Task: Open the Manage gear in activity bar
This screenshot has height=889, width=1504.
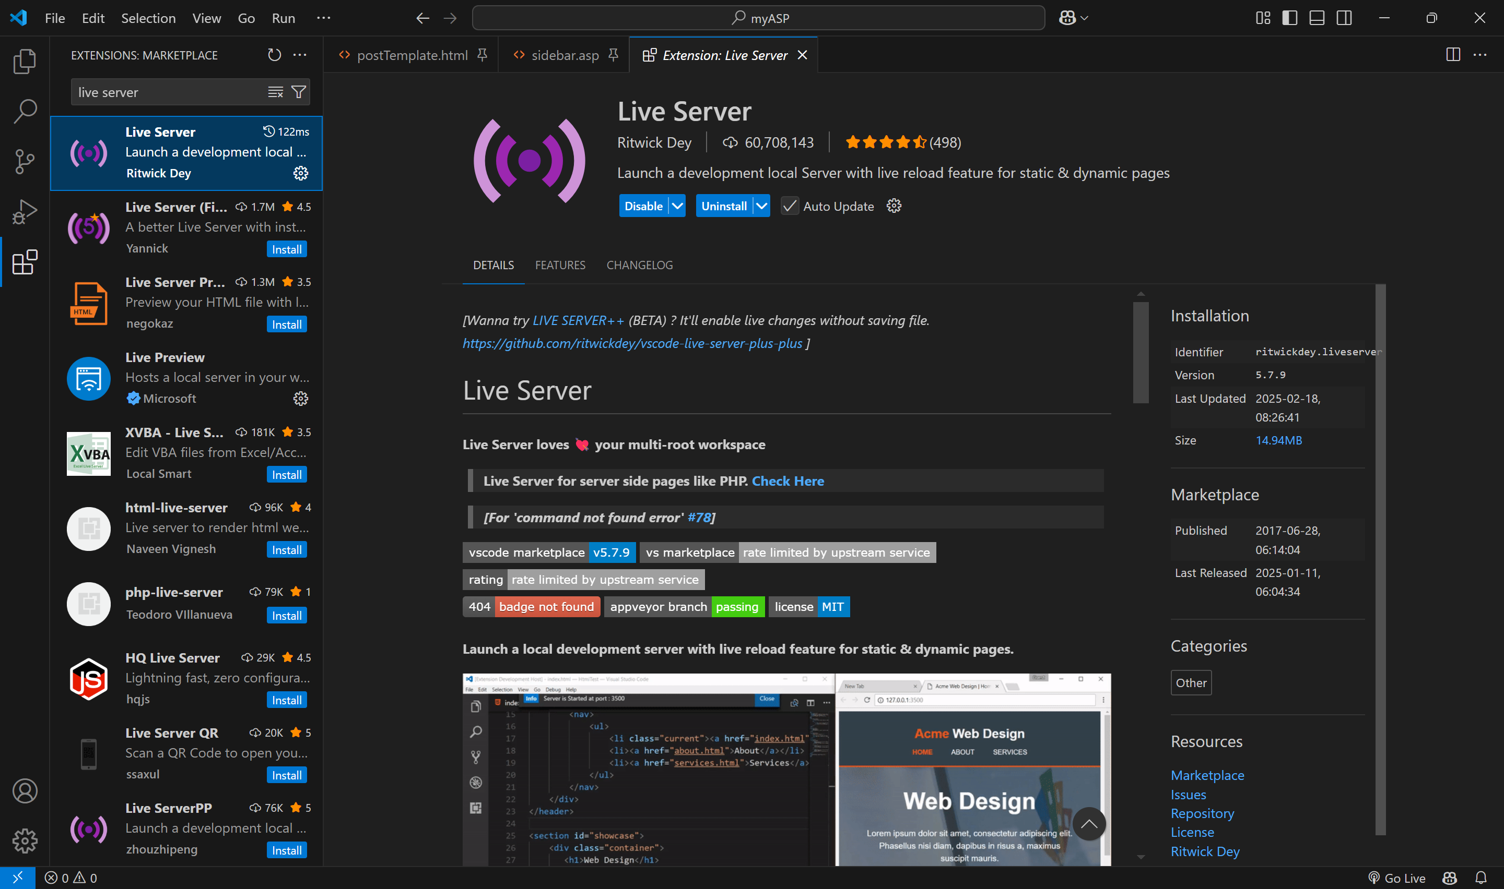Action: pos(25,840)
